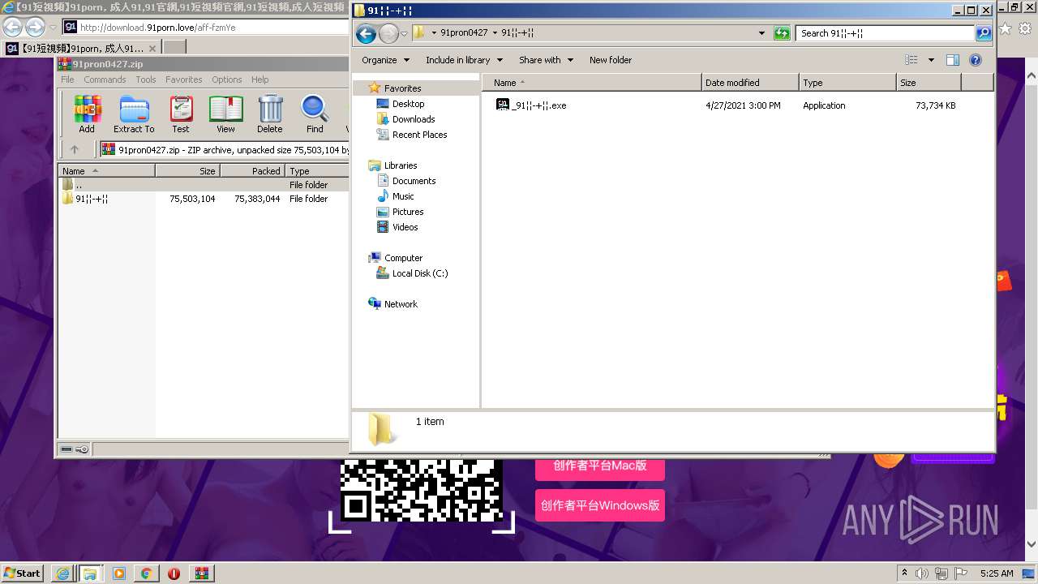1038x584 pixels.
Task: Open Videos library
Action: pyautogui.click(x=405, y=227)
